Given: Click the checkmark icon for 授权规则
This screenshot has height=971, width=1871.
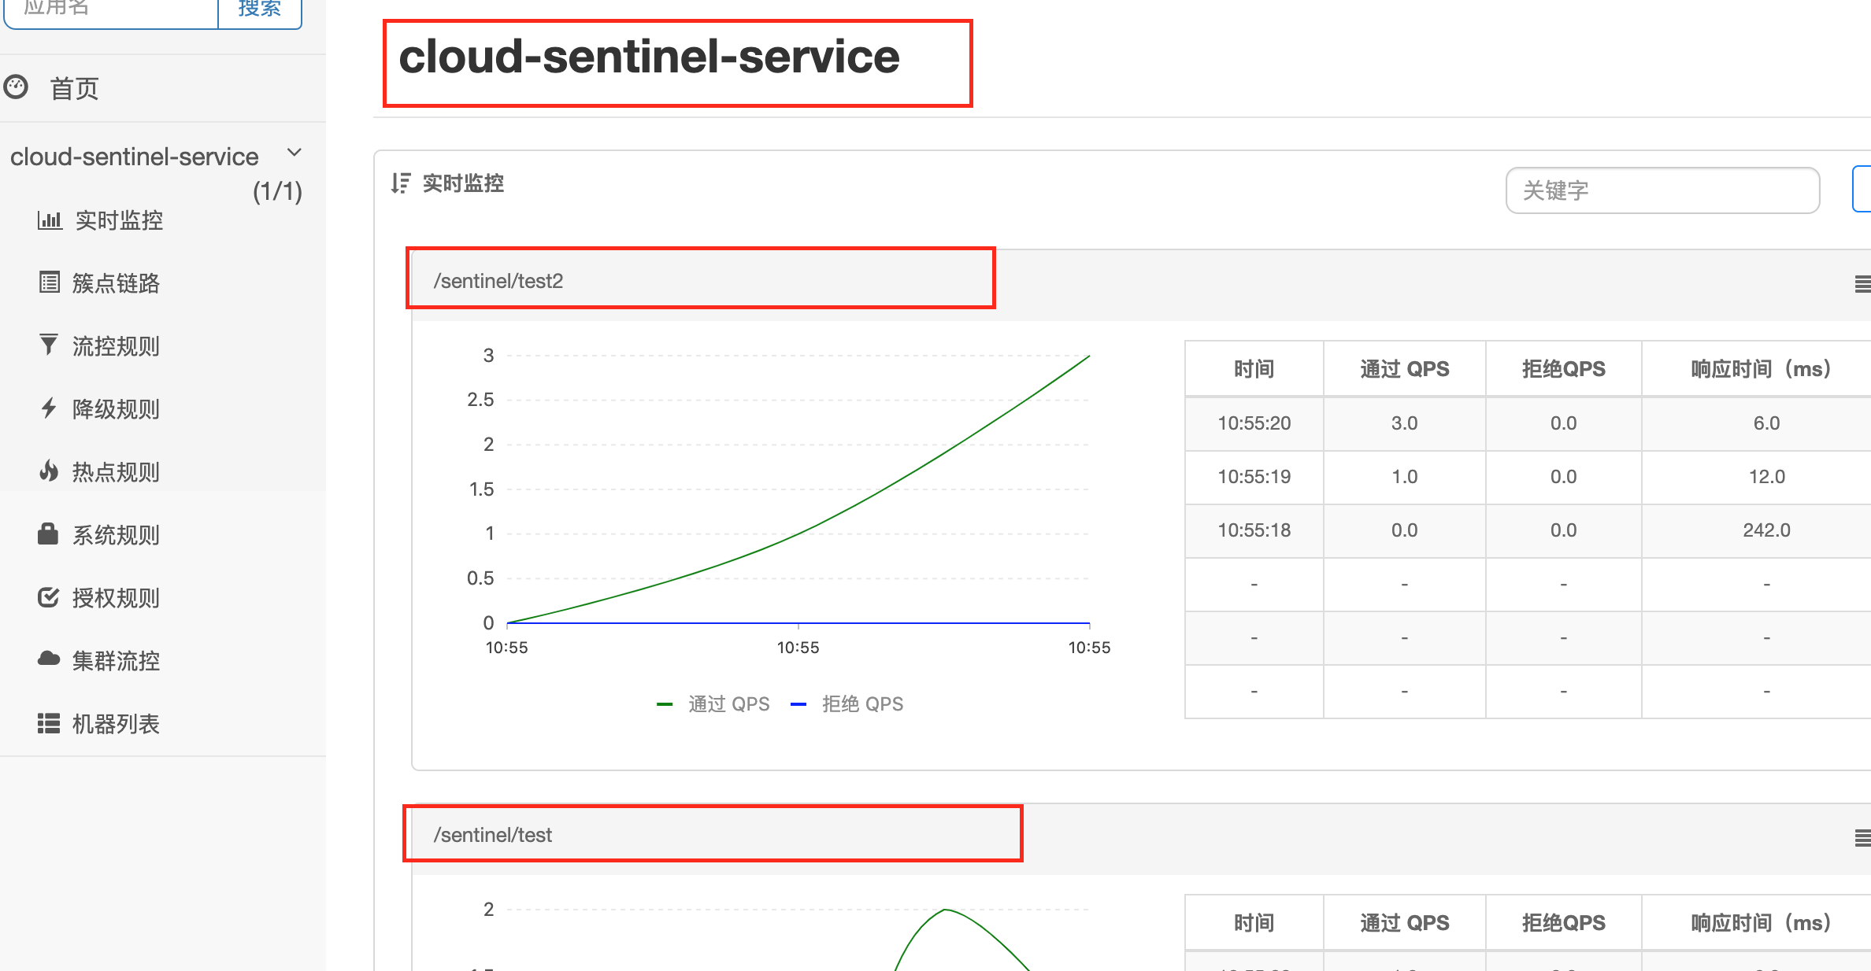Looking at the screenshot, I should (x=48, y=597).
